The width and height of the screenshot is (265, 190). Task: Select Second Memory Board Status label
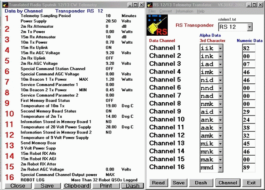coord(48,111)
